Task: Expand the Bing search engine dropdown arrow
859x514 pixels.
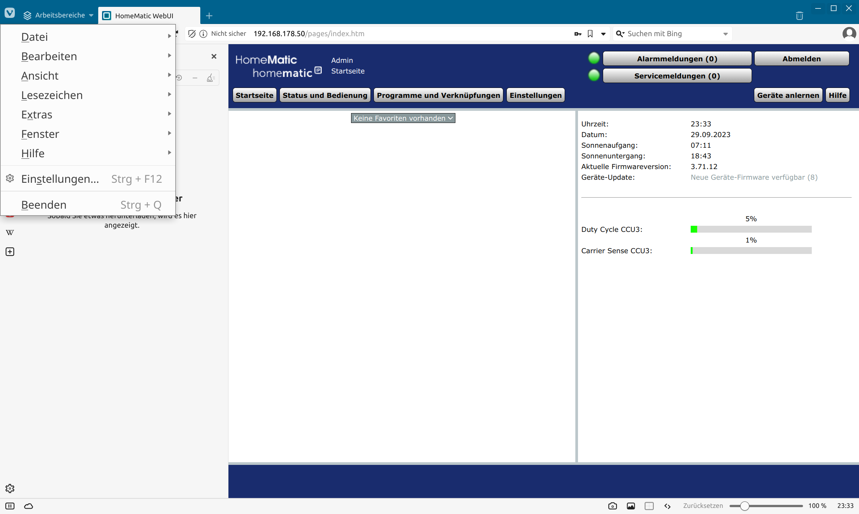Action: (x=725, y=34)
